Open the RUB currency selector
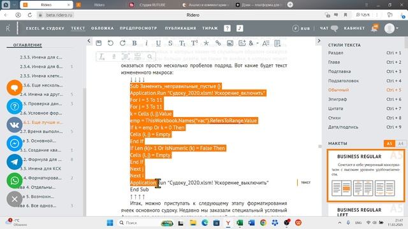The image size is (408, 229). (301, 28)
